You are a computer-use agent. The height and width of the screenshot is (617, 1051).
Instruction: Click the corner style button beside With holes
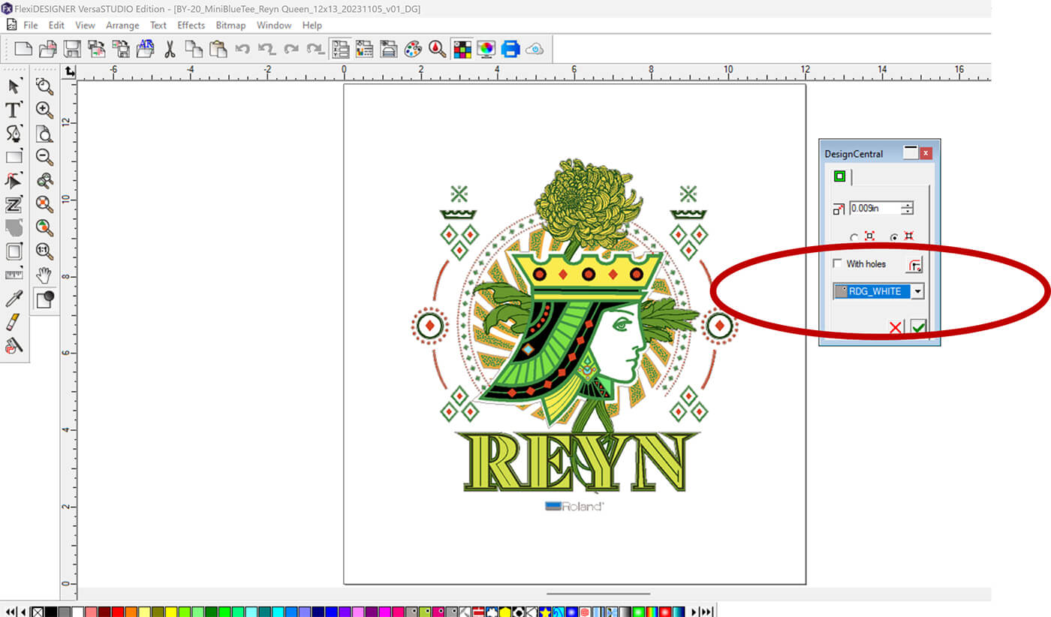[914, 265]
